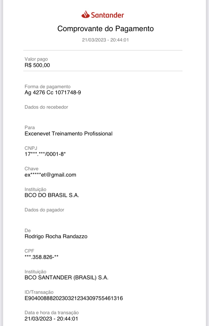This screenshot has height=326, width=209.
Task: Click the header timestamp below the title
Action: 105,40
